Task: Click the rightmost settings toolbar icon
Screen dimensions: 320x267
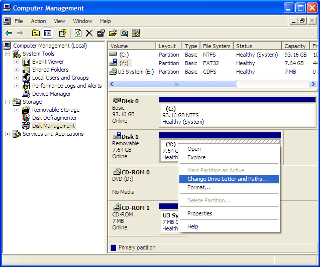Action: 136,33
